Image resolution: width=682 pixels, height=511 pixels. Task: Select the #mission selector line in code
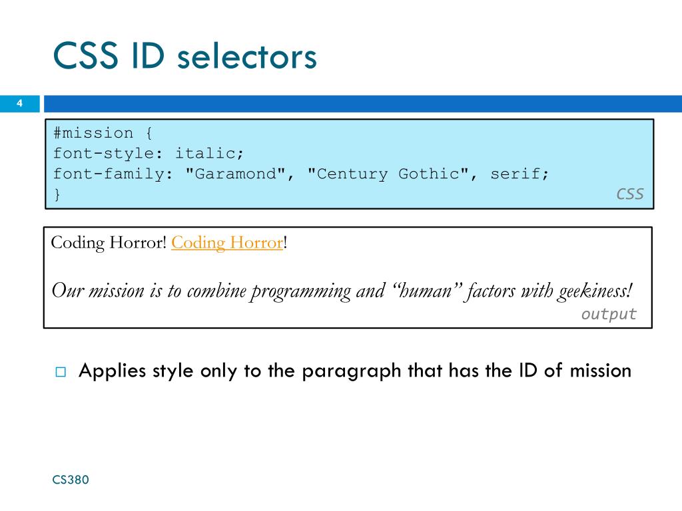103,133
